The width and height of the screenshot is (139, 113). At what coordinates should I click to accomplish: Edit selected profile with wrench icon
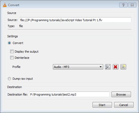tap(108, 67)
